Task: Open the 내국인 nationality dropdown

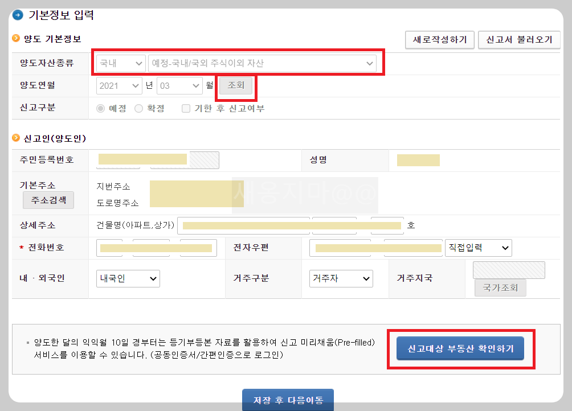Action: coord(128,278)
